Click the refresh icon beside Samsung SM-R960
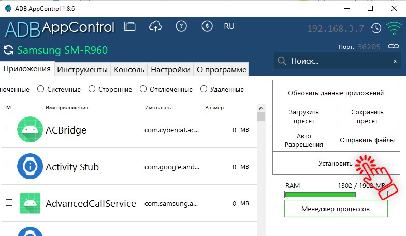The image size is (406, 236). pyautogui.click(x=8, y=50)
